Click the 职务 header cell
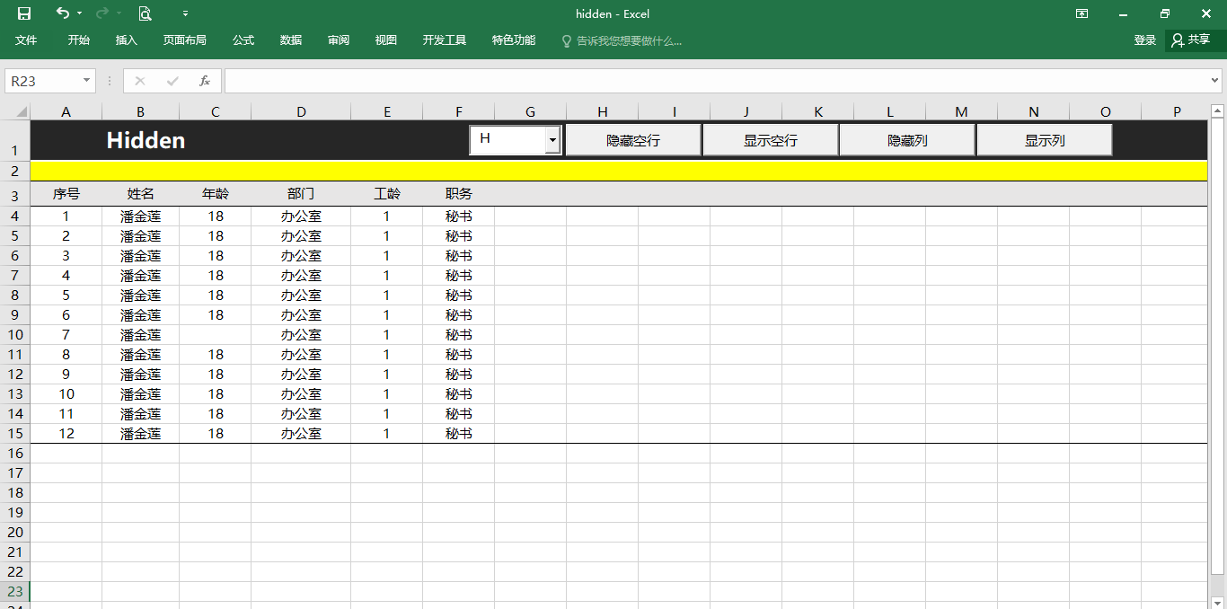The image size is (1227, 609). [x=459, y=194]
